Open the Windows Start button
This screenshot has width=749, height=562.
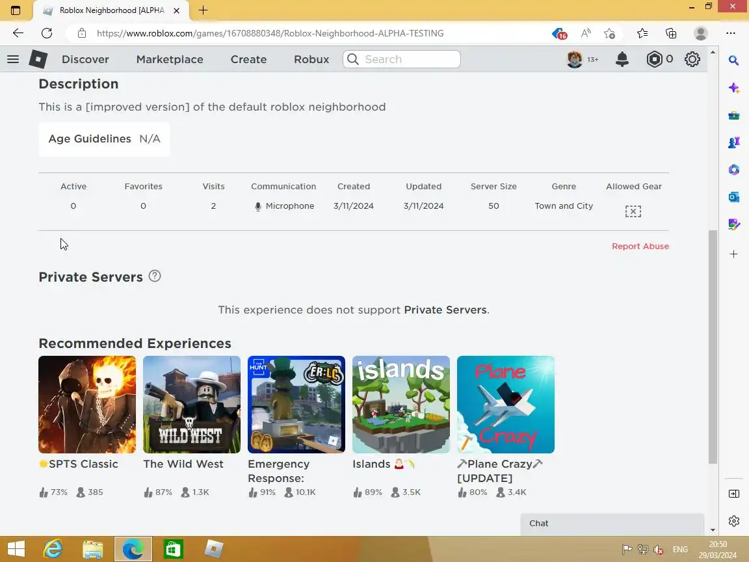[x=16, y=549]
